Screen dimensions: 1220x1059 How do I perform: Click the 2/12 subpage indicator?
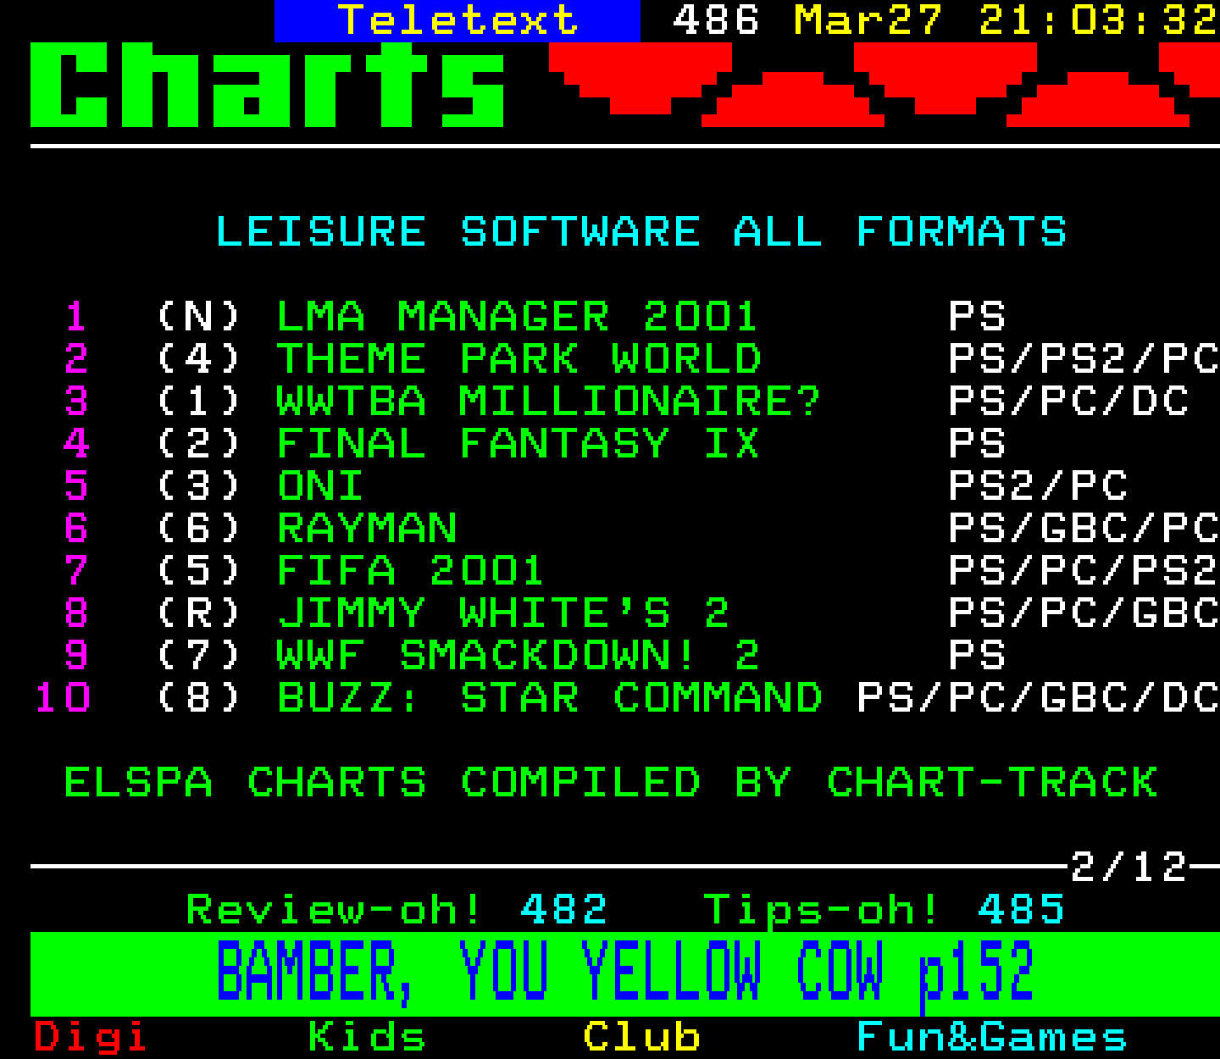pyautogui.click(x=1129, y=868)
